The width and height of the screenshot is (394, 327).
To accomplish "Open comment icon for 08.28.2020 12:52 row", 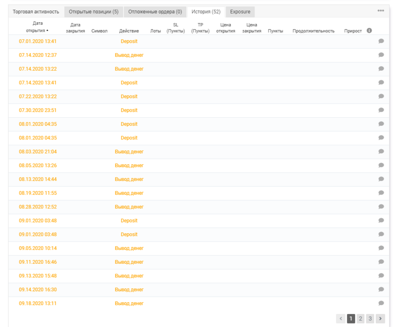I will [381, 206].
